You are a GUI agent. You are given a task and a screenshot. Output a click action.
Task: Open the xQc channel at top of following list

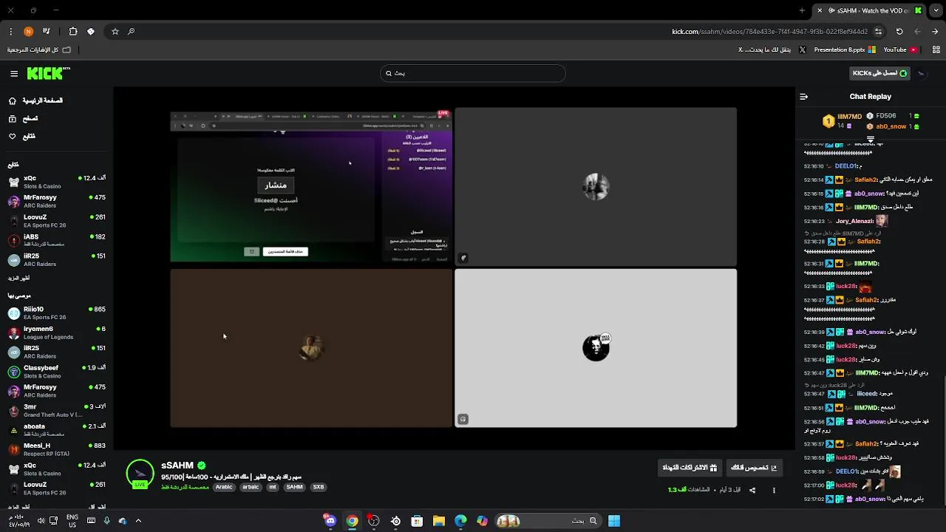pyautogui.click(x=56, y=182)
